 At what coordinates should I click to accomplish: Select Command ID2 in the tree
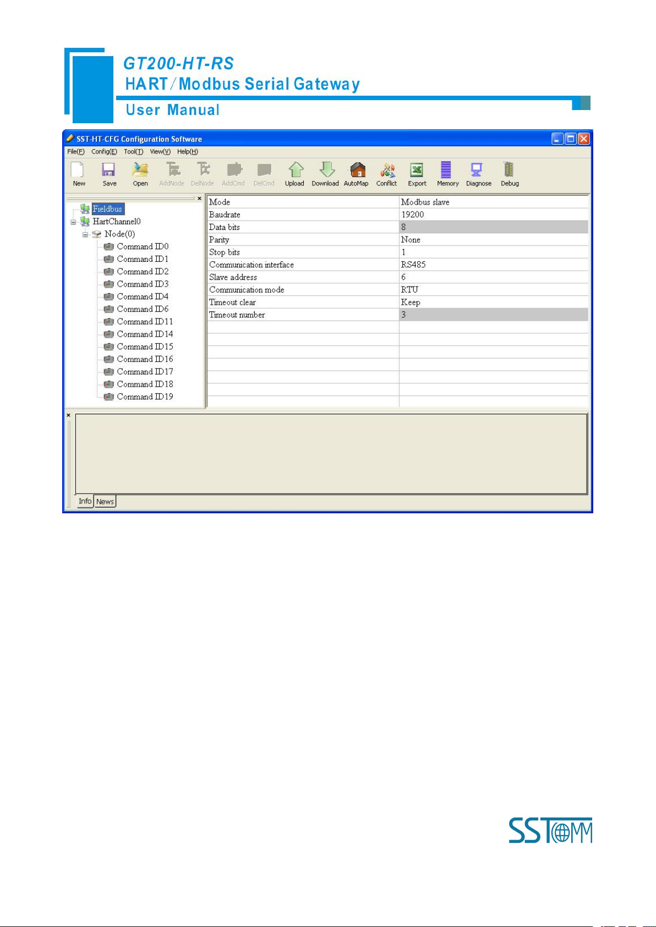coord(143,272)
